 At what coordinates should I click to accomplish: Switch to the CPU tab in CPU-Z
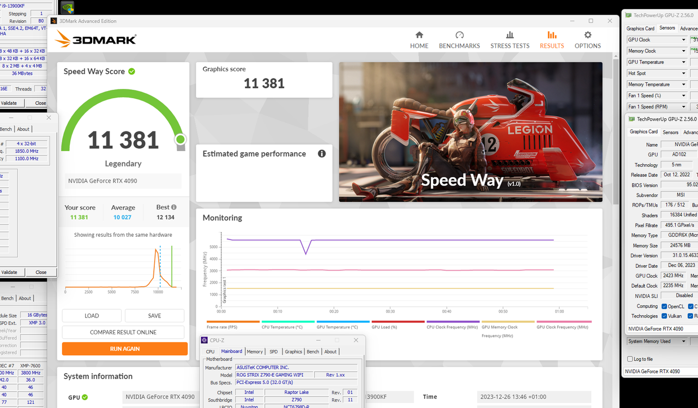210,352
